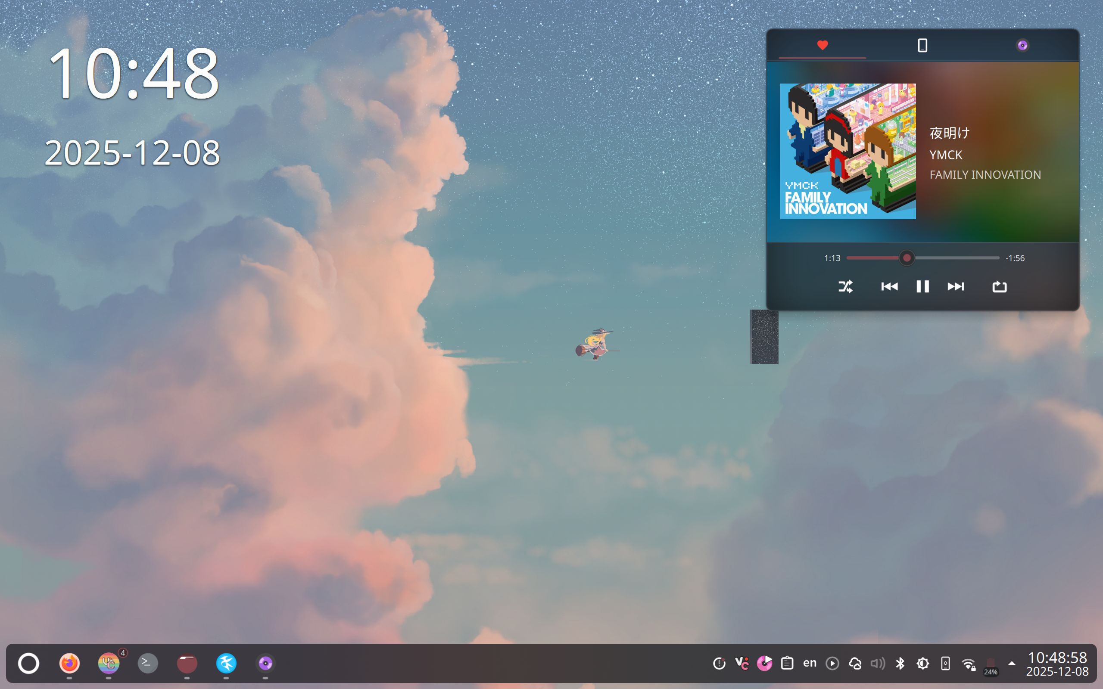Open the Wi-Fi network tray icon

968,664
